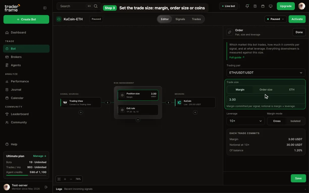Open Performance in the sidebar
Viewport: 309px width, 193px height.
(x=26, y=81)
